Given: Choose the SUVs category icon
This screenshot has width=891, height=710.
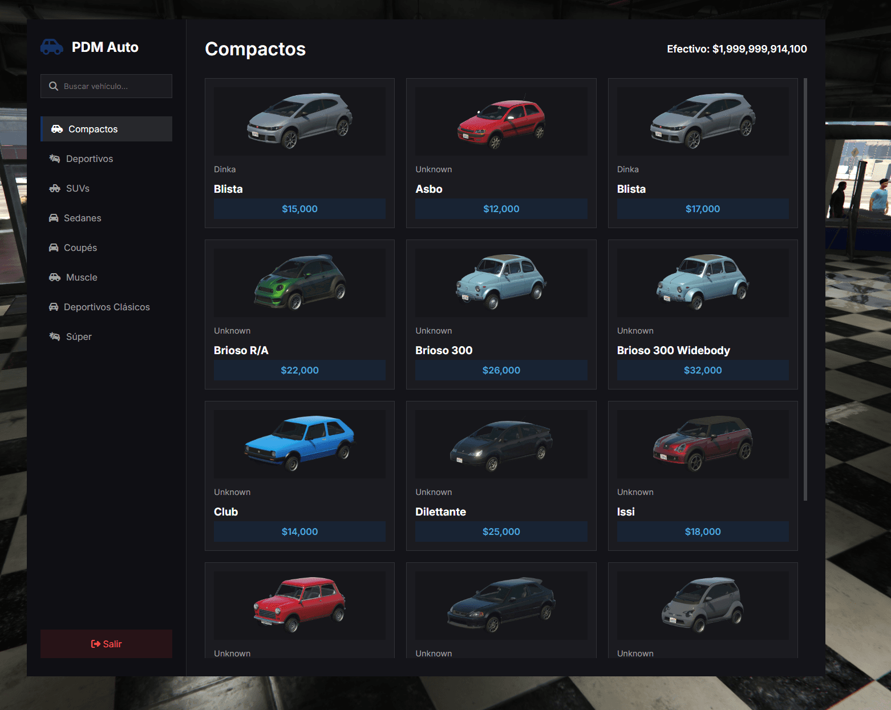Looking at the screenshot, I should pos(55,188).
